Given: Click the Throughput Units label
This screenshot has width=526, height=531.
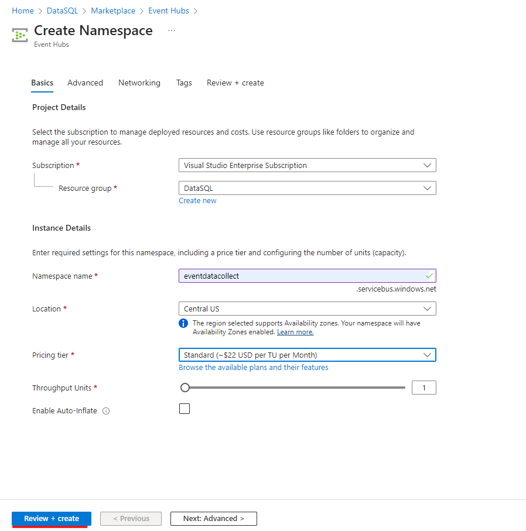Looking at the screenshot, I should click(x=62, y=388).
